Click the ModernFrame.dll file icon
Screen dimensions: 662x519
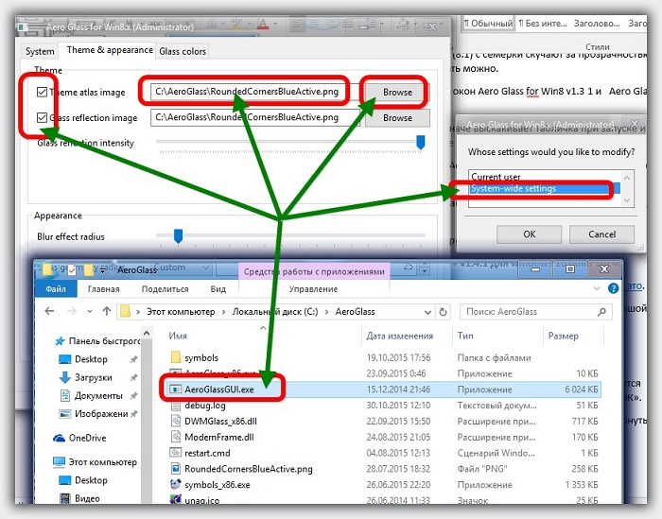[176, 437]
